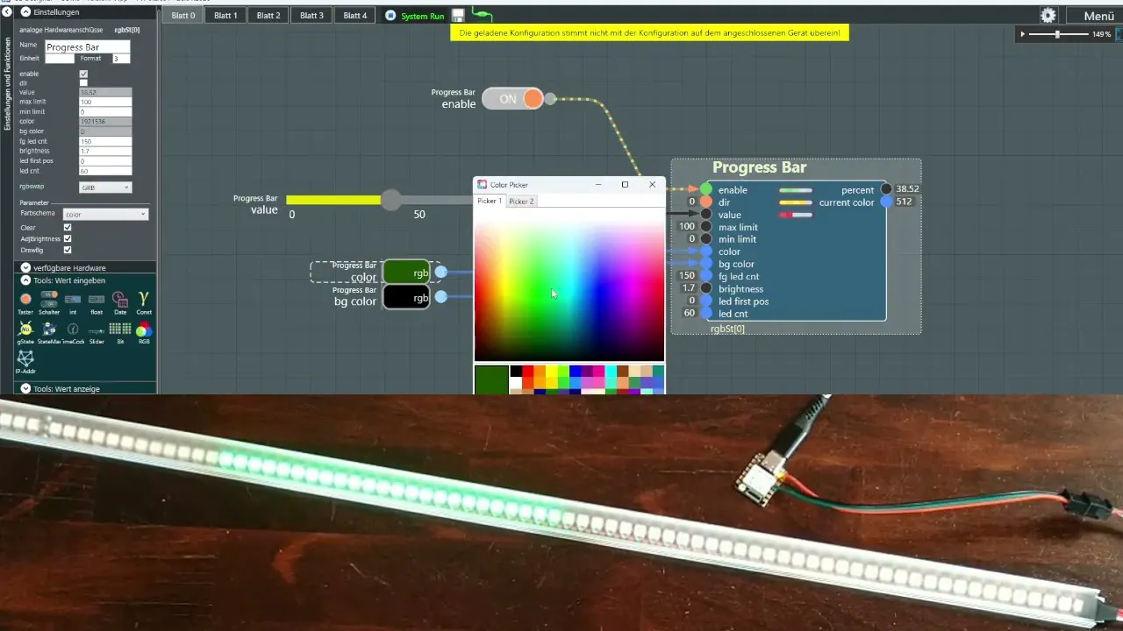Open the rgbswap GRB dropdown
This screenshot has width=1123, height=631.
[105, 188]
